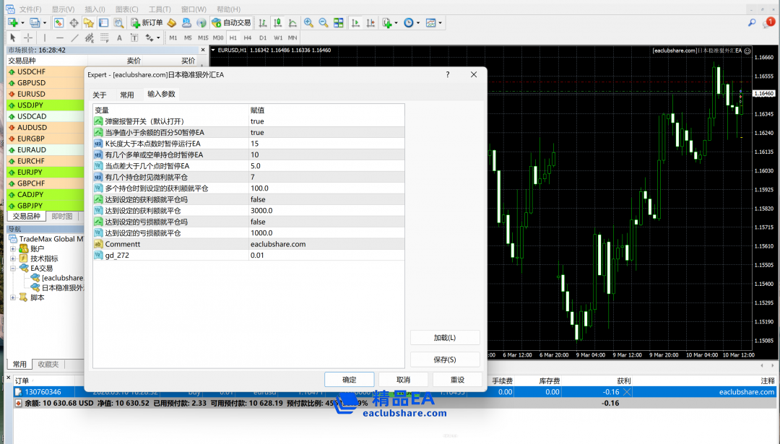This screenshot has height=444, width=780.
Task: Switch to H4 timeframe
Action: 248,38
